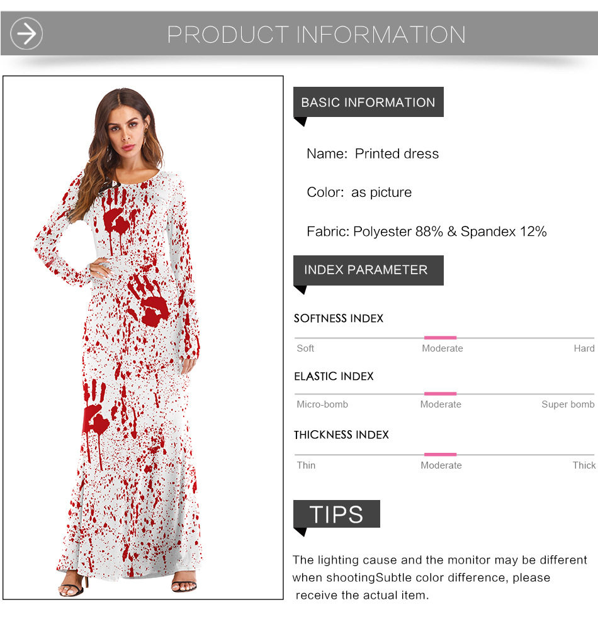Screen dimensions: 598x617
Task: Click the PRODUCT INFORMATION header banner
Action: (x=299, y=33)
